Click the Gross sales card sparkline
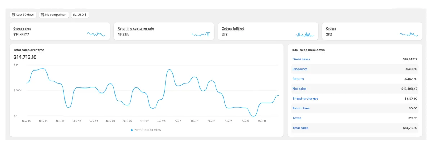The height and width of the screenshot is (149, 432). tap(96, 34)
